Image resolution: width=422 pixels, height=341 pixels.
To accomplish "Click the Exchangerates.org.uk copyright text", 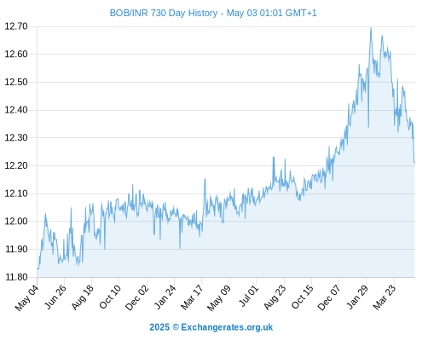I will click(x=211, y=327).
